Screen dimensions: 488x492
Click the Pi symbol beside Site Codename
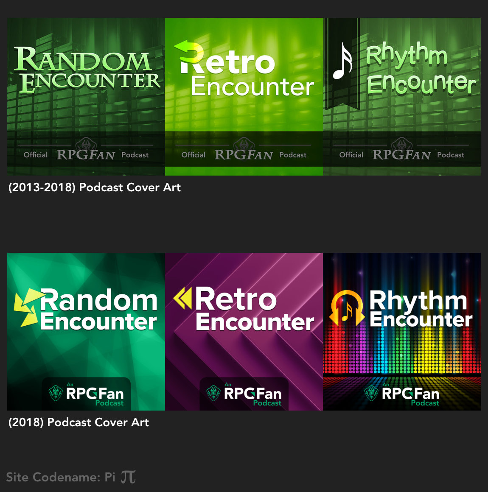click(x=129, y=477)
